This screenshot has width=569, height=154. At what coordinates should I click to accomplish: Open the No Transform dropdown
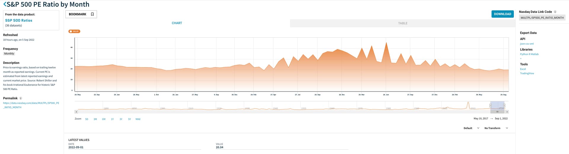pyautogui.click(x=496, y=128)
